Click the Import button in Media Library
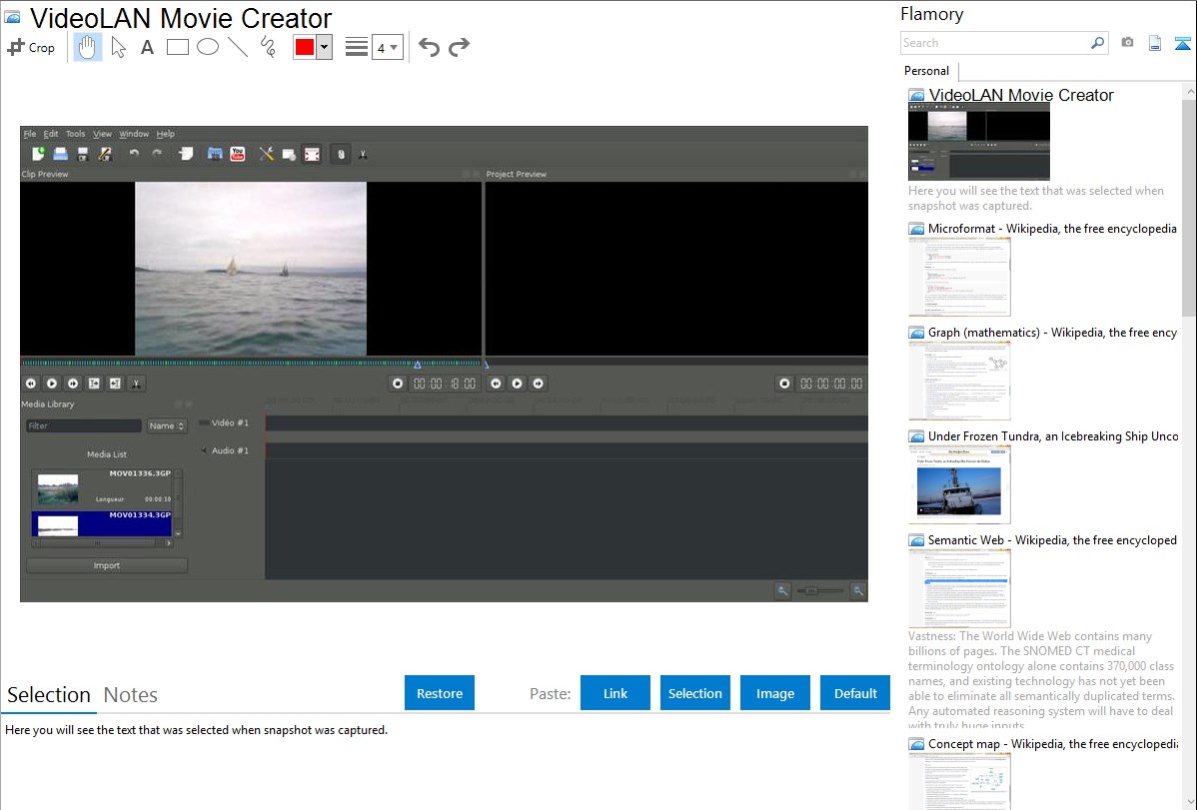Viewport: 1197px width, 810px height. pos(107,565)
